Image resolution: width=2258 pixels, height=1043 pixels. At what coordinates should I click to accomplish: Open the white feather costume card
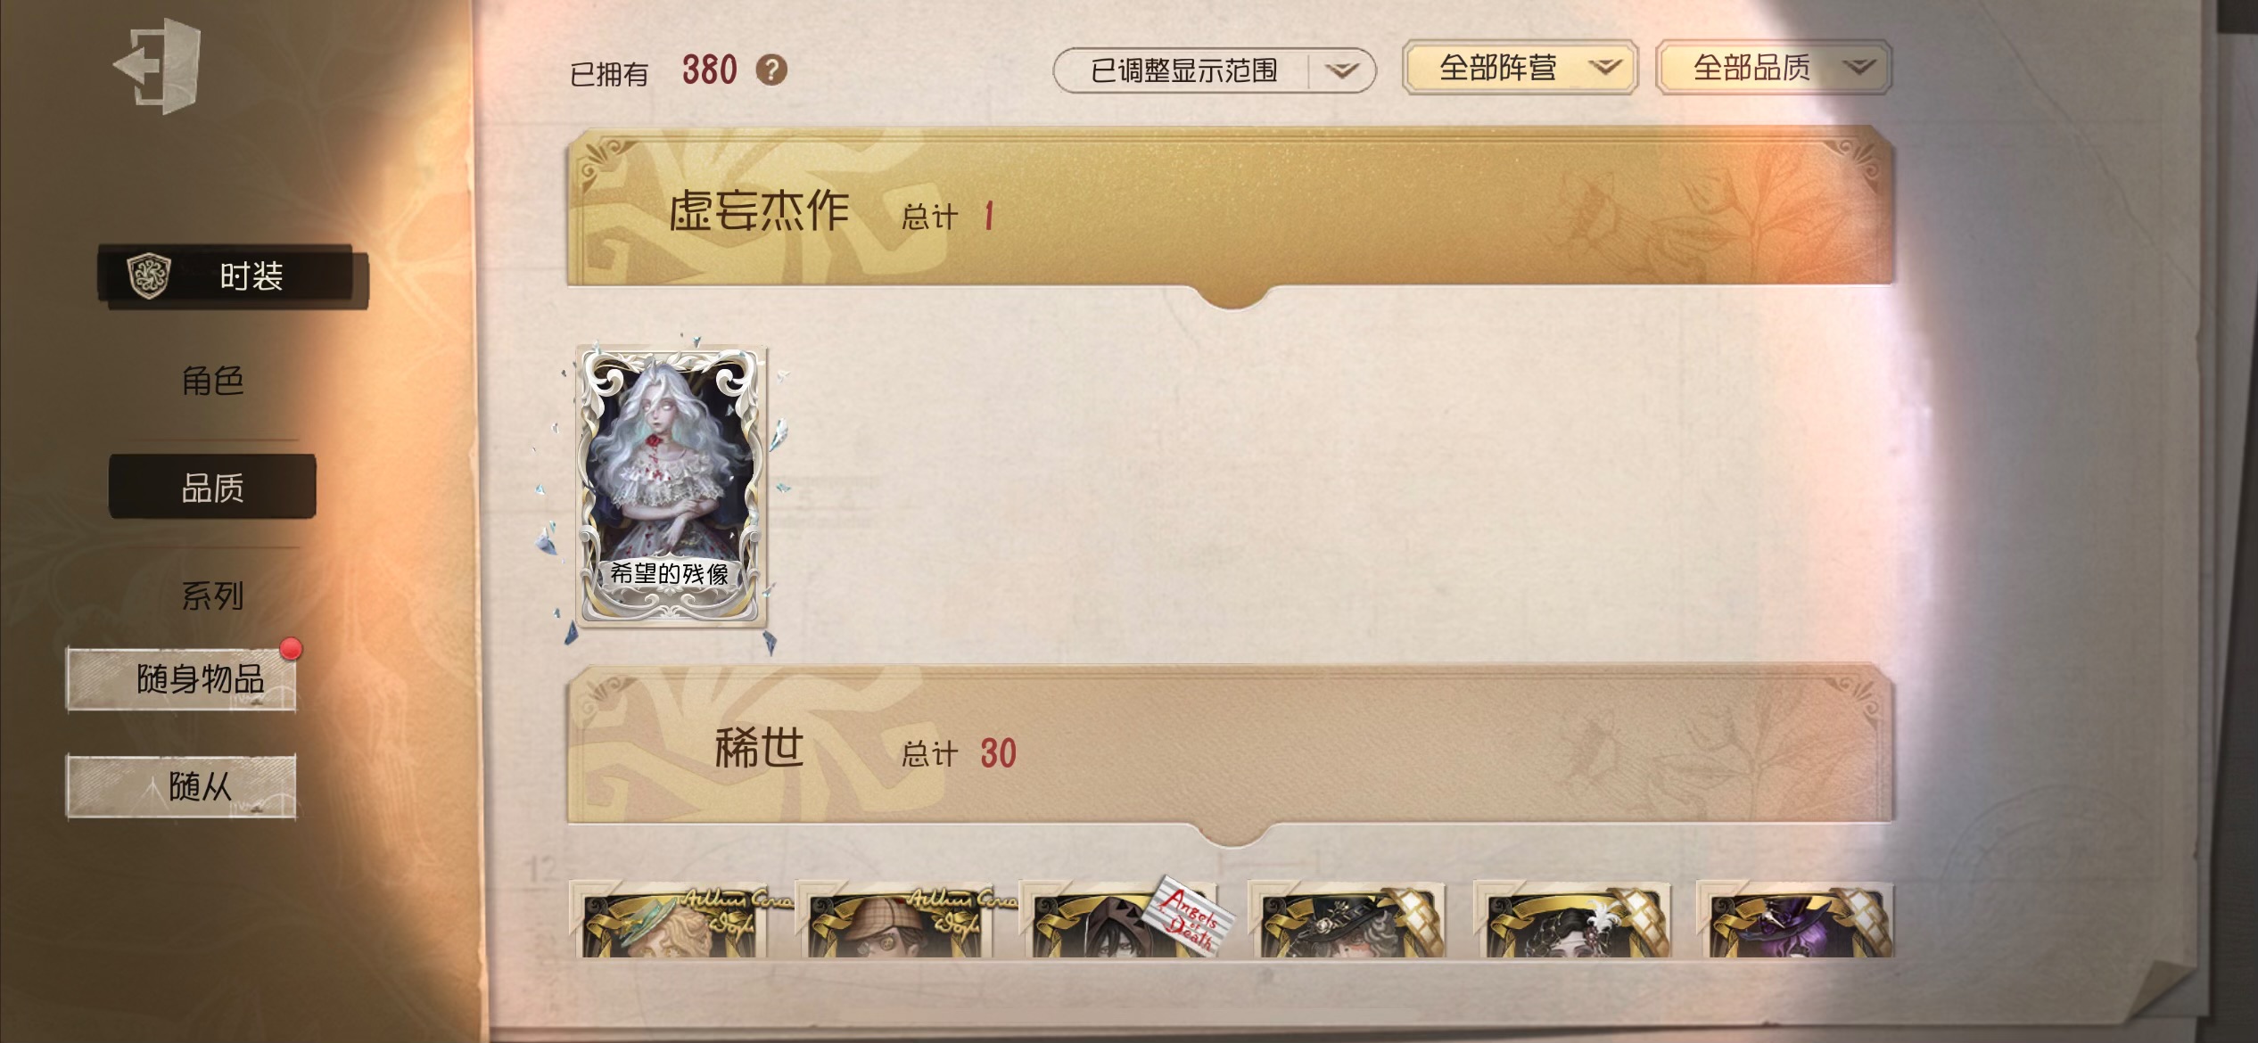tap(1571, 920)
